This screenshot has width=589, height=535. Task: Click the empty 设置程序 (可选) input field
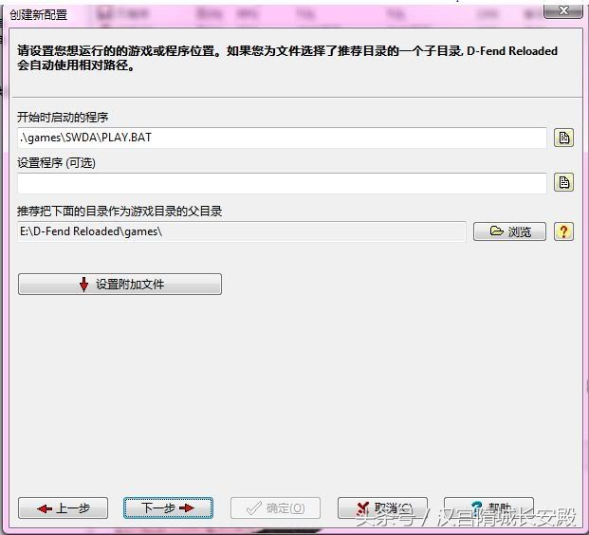click(x=282, y=183)
